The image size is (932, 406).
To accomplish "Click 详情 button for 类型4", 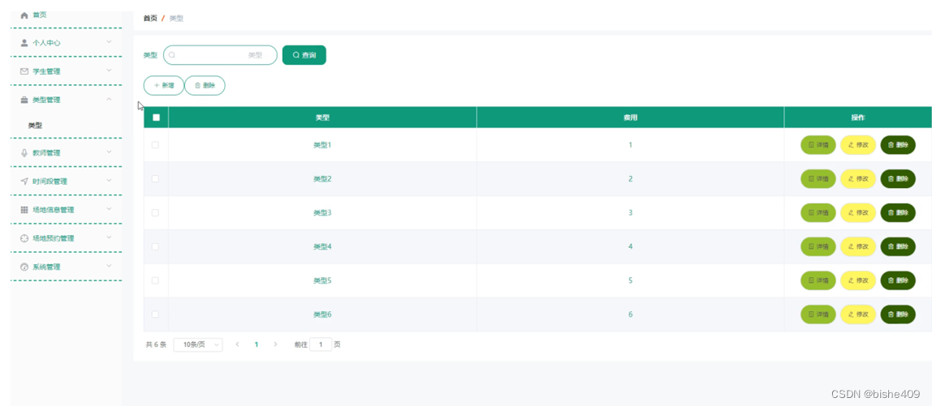I will pyautogui.click(x=818, y=246).
